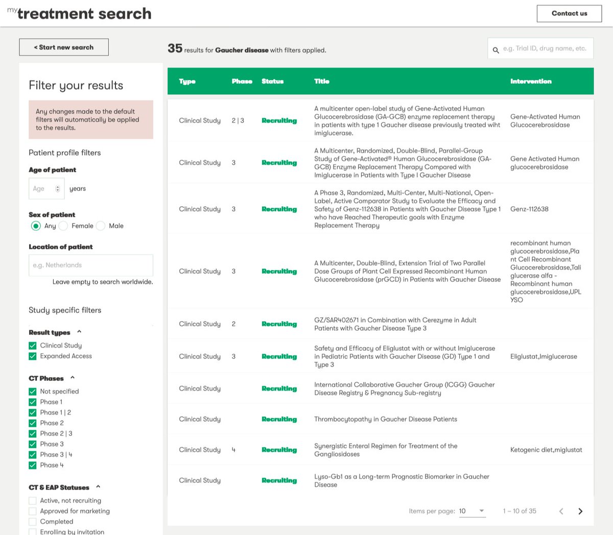613x535 pixels.
Task: Toggle the Phase 2 | 3 checkbox
Action: coord(33,433)
